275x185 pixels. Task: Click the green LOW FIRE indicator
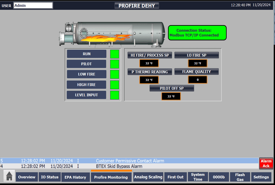pyautogui.click(x=114, y=74)
